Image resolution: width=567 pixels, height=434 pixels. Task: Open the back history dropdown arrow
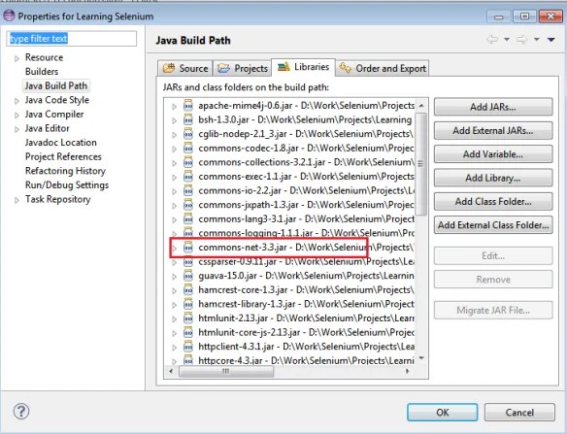point(507,39)
